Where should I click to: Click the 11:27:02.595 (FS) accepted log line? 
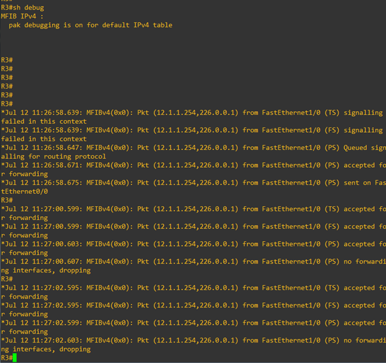tap(193, 309)
